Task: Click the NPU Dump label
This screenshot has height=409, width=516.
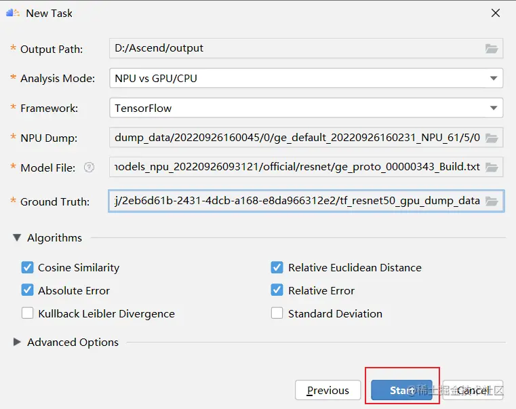Action: (49, 138)
